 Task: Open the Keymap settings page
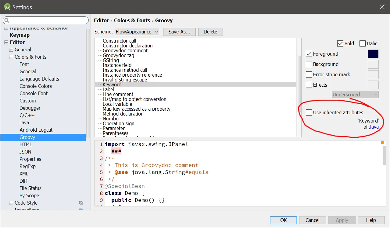[20, 35]
